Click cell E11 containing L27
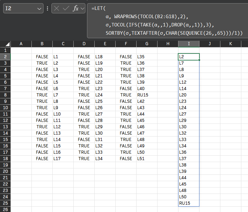Image resolution: width=248 pixels, height=212 pixels. coord(105,114)
